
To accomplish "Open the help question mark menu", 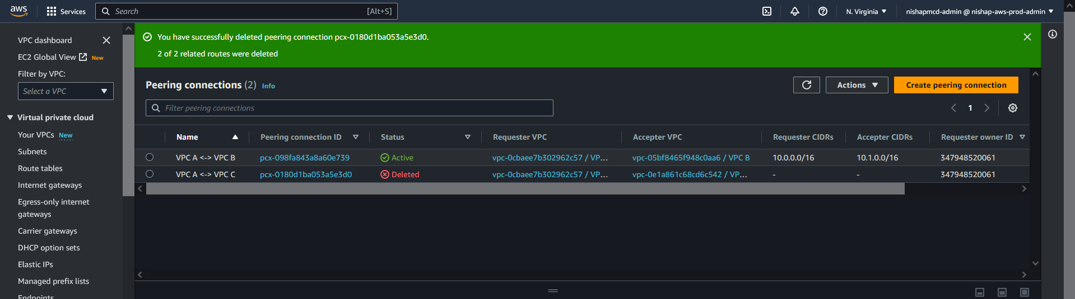I will pyautogui.click(x=822, y=11).
